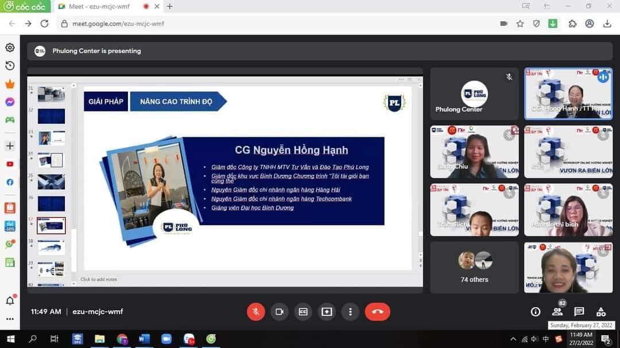This screenshot has width=620, height=348.
Task: Open the red document sidebar icon
Action: pos(10,208)
